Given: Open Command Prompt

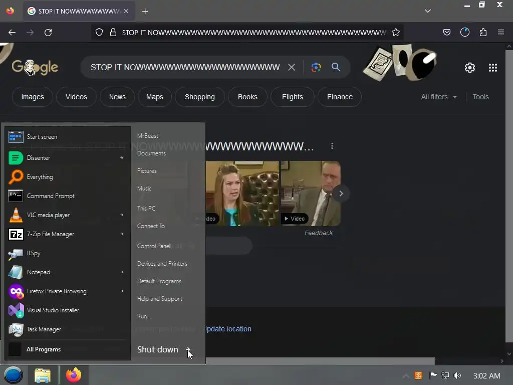Looking at the screenshot, I should pos(68,196).
